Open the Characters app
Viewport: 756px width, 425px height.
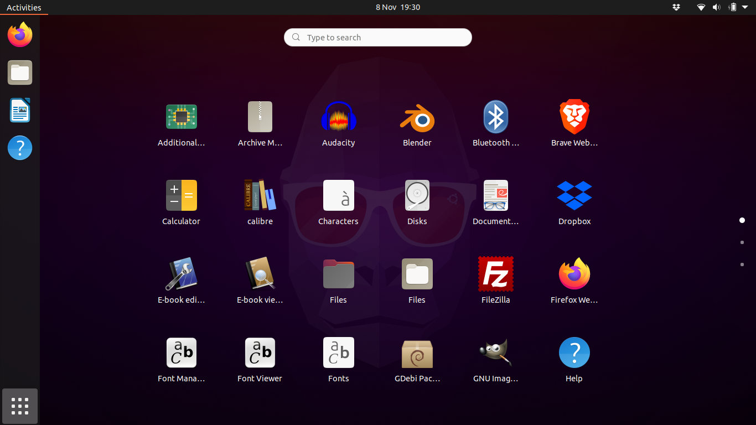(x=339, y=203)
